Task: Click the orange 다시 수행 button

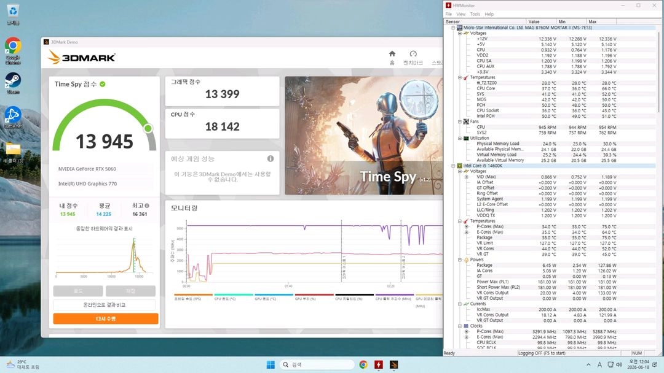Action: point(106,318)
